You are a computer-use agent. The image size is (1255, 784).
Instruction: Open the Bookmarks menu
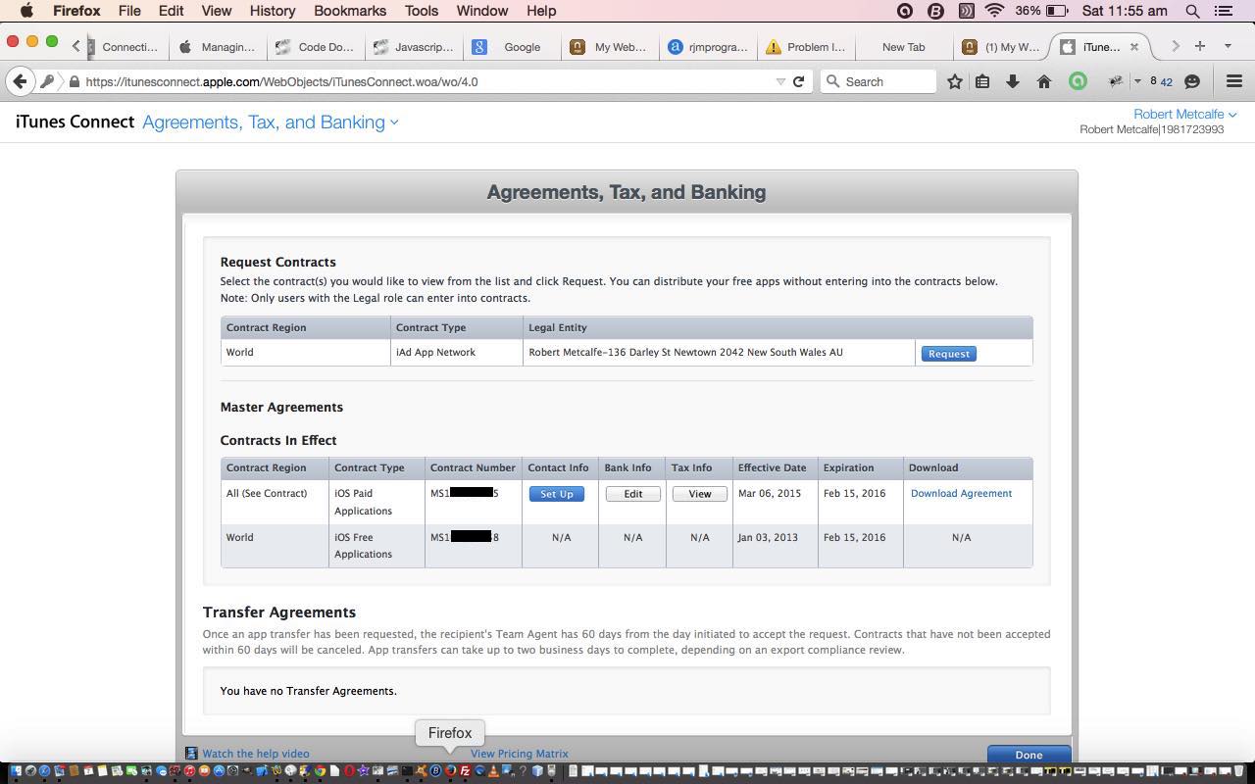click(x=349, y=11)
